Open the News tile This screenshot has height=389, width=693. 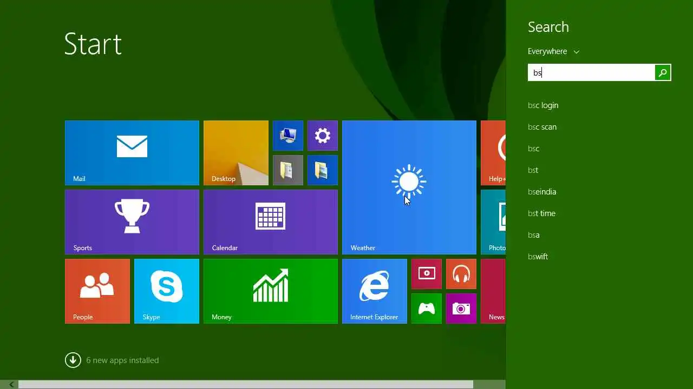point(493,291)
